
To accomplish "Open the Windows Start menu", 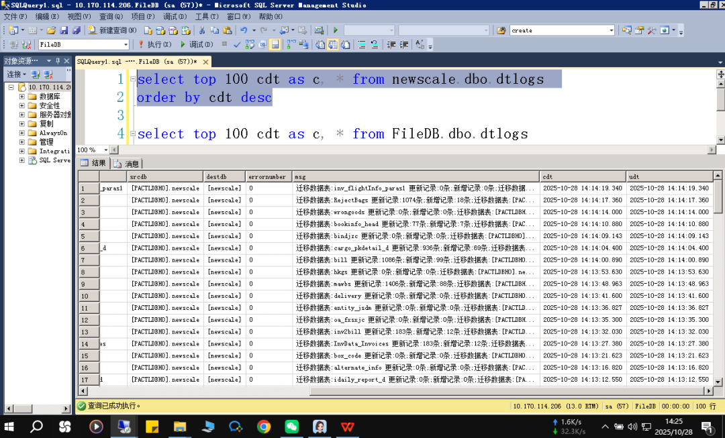I will click(x=9, y=427).
